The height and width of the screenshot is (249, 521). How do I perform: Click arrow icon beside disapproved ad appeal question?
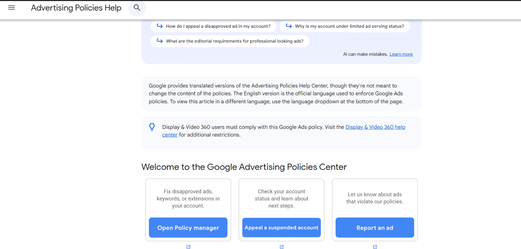(160, 26)
